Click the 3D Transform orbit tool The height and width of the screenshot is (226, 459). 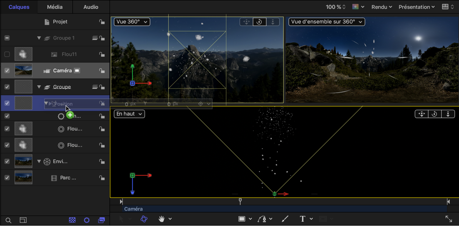(x=144, y=219)
